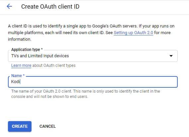Go back using the left arrow icon
The height and width of the screenshot is (137, 189).
coord(9,6)
